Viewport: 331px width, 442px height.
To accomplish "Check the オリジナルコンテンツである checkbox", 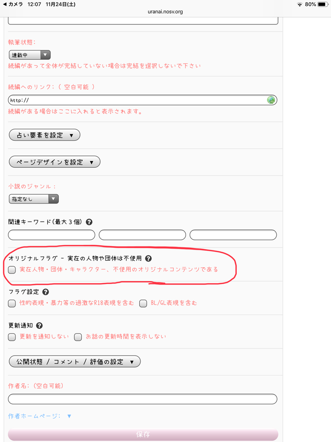I will click(x=12, y=269).
